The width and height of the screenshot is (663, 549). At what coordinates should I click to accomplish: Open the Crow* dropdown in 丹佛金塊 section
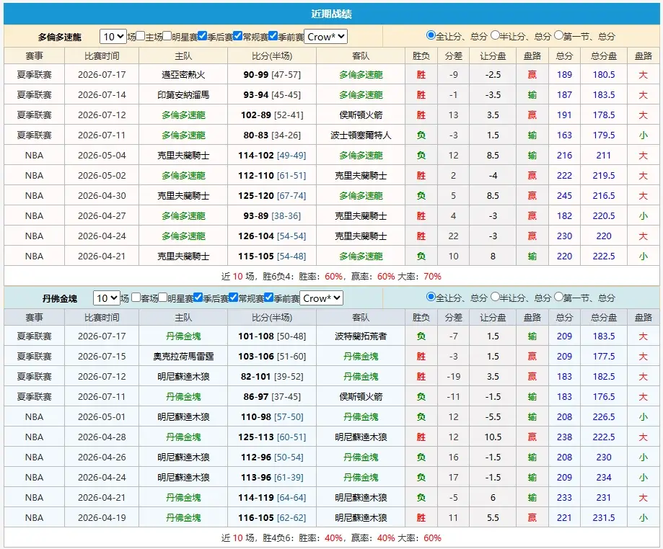click(321, 298)
